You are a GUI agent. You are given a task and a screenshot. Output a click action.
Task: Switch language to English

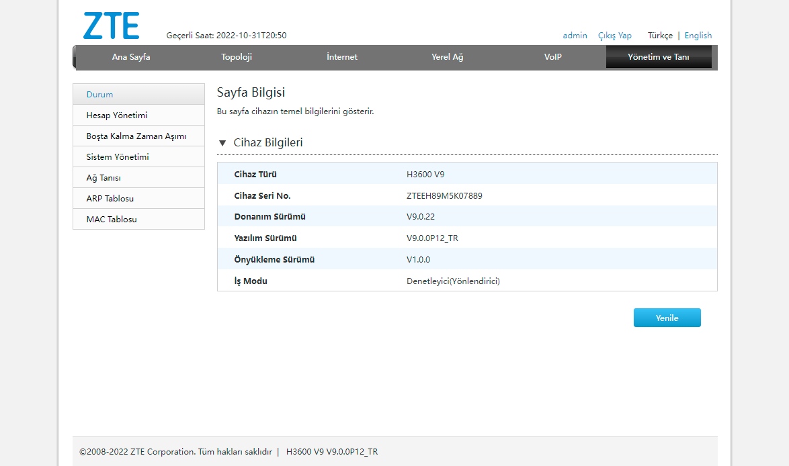[698, 35]
